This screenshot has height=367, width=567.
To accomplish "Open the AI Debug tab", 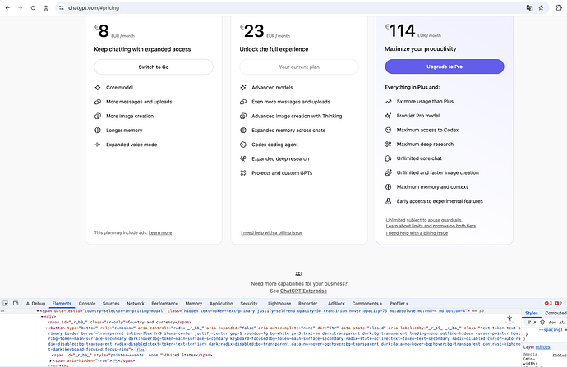I will tap(35, 304).
